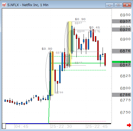Click the 6825 price axis label

point(125,76)
